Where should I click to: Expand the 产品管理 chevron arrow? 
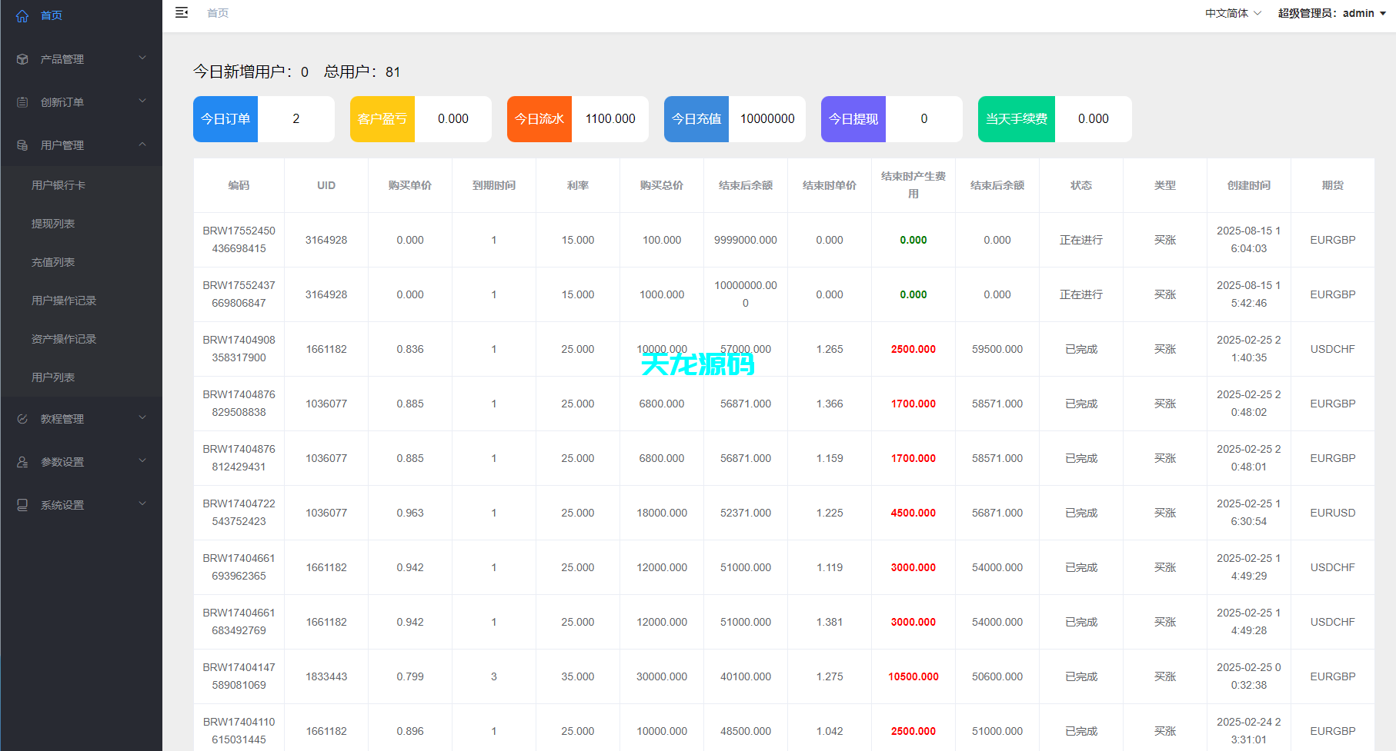pyautogui.click(x=142, y=58)
